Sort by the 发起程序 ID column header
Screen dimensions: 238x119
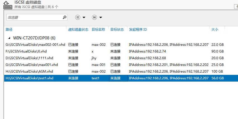click(138, 29)
